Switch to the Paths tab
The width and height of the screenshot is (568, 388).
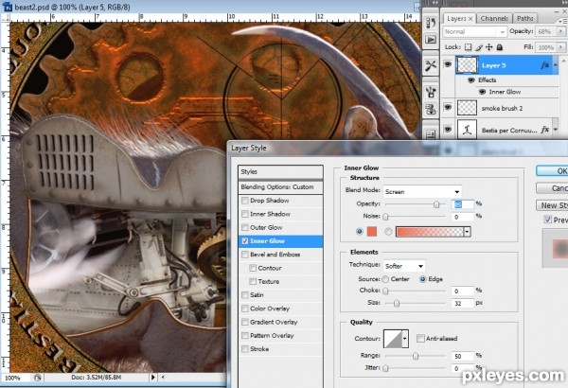(x=524, y=19)
